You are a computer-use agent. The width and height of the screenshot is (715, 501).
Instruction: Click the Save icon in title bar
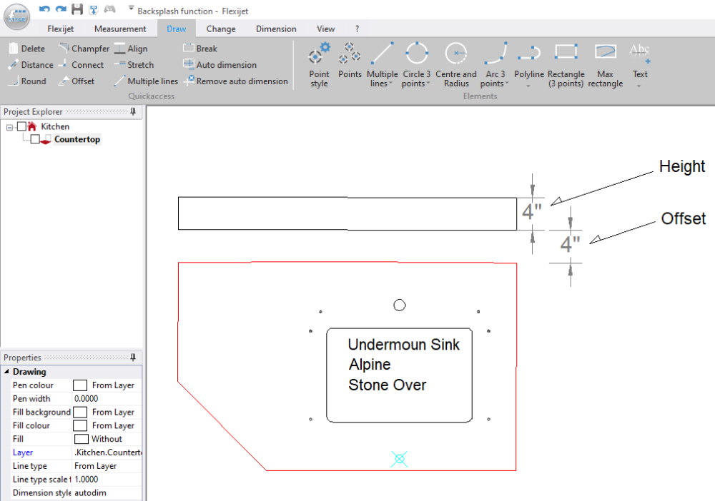click(77, 9)
